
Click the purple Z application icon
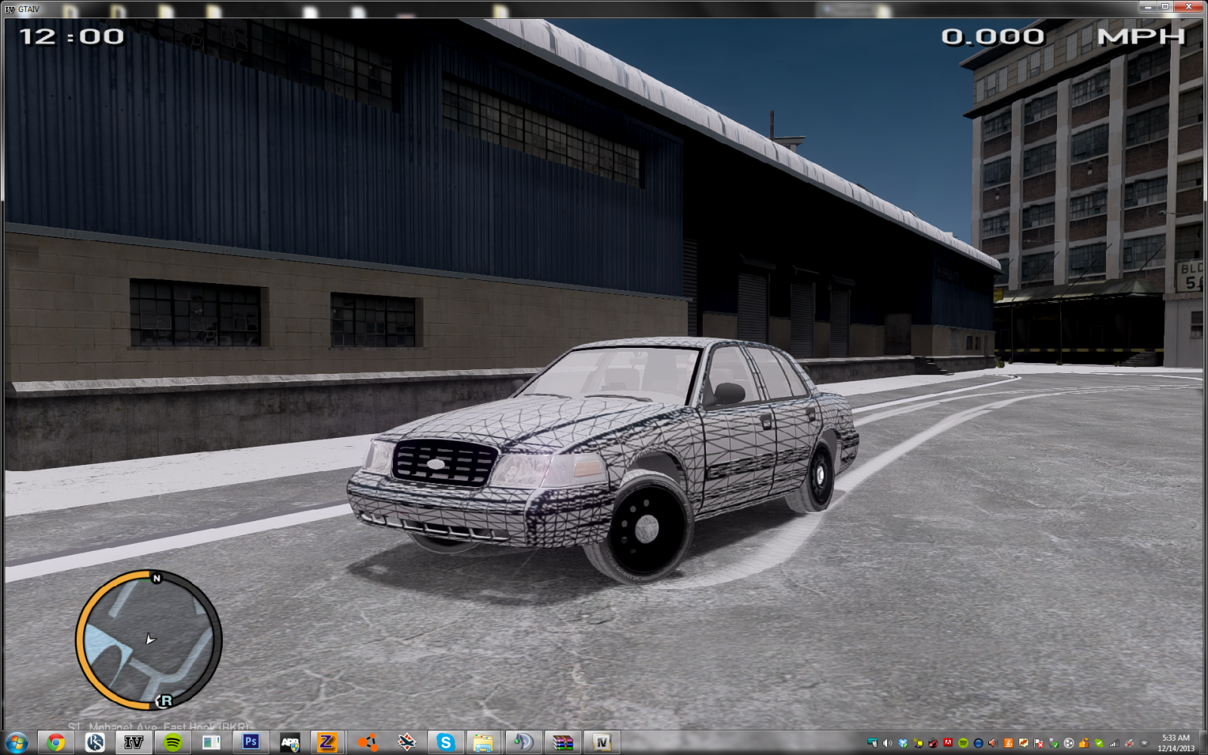click(327, 742)
